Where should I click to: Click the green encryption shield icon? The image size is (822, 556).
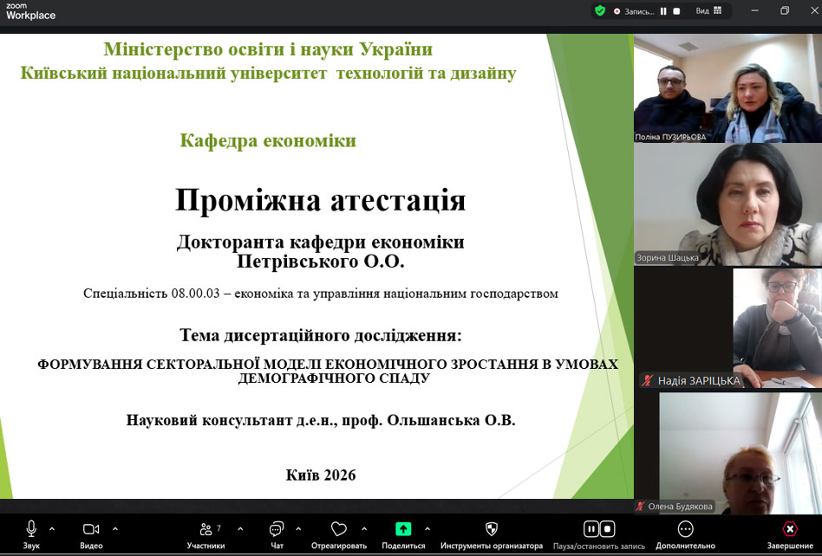599,11
